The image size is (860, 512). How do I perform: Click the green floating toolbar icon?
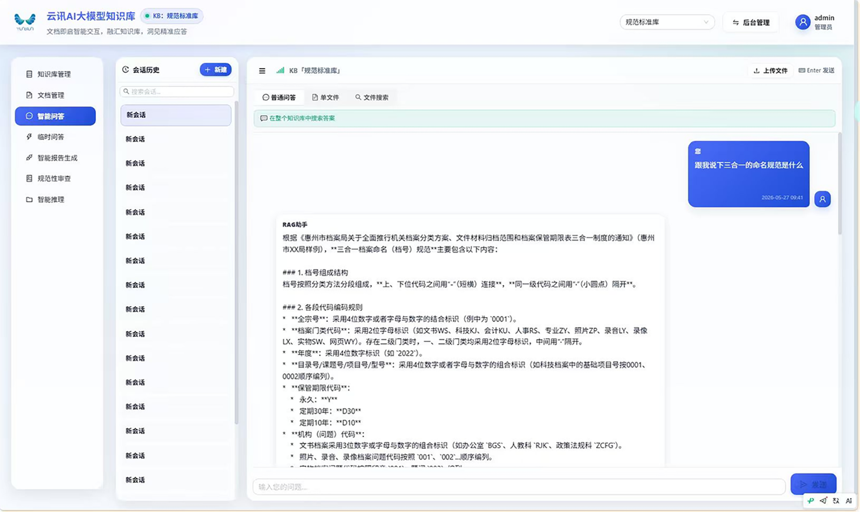(x=811, y=501)
